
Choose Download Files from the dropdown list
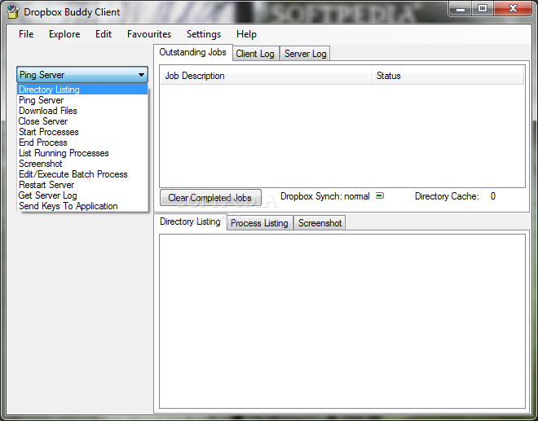click(82, 111)
